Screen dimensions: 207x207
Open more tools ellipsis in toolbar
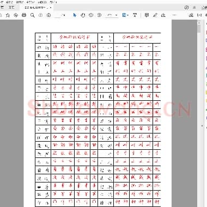pos(174,15)
